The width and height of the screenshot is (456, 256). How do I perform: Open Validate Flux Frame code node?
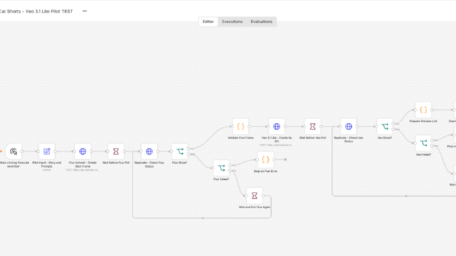[x=240, y=126]
